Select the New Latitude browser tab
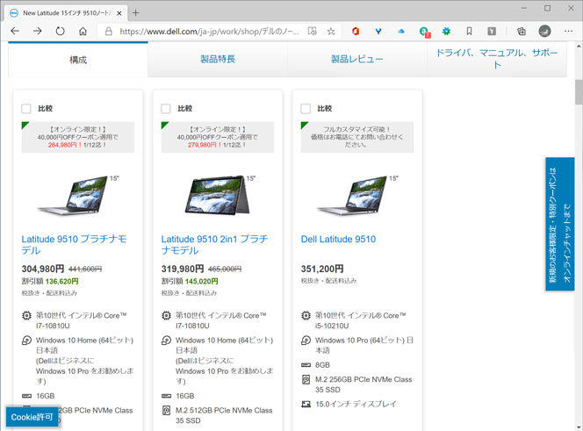Viewport: 583px width, 431px height. tap(65, 13)
